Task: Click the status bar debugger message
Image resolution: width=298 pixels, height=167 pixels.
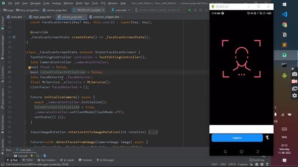Action: 37,164
